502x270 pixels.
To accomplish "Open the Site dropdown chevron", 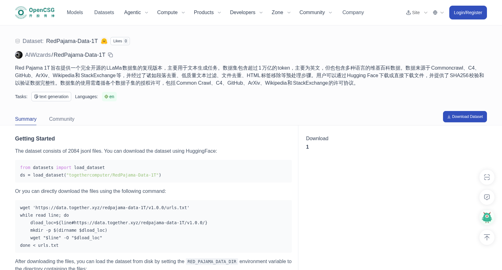I will pyautogui.click(x=426, y=13).
